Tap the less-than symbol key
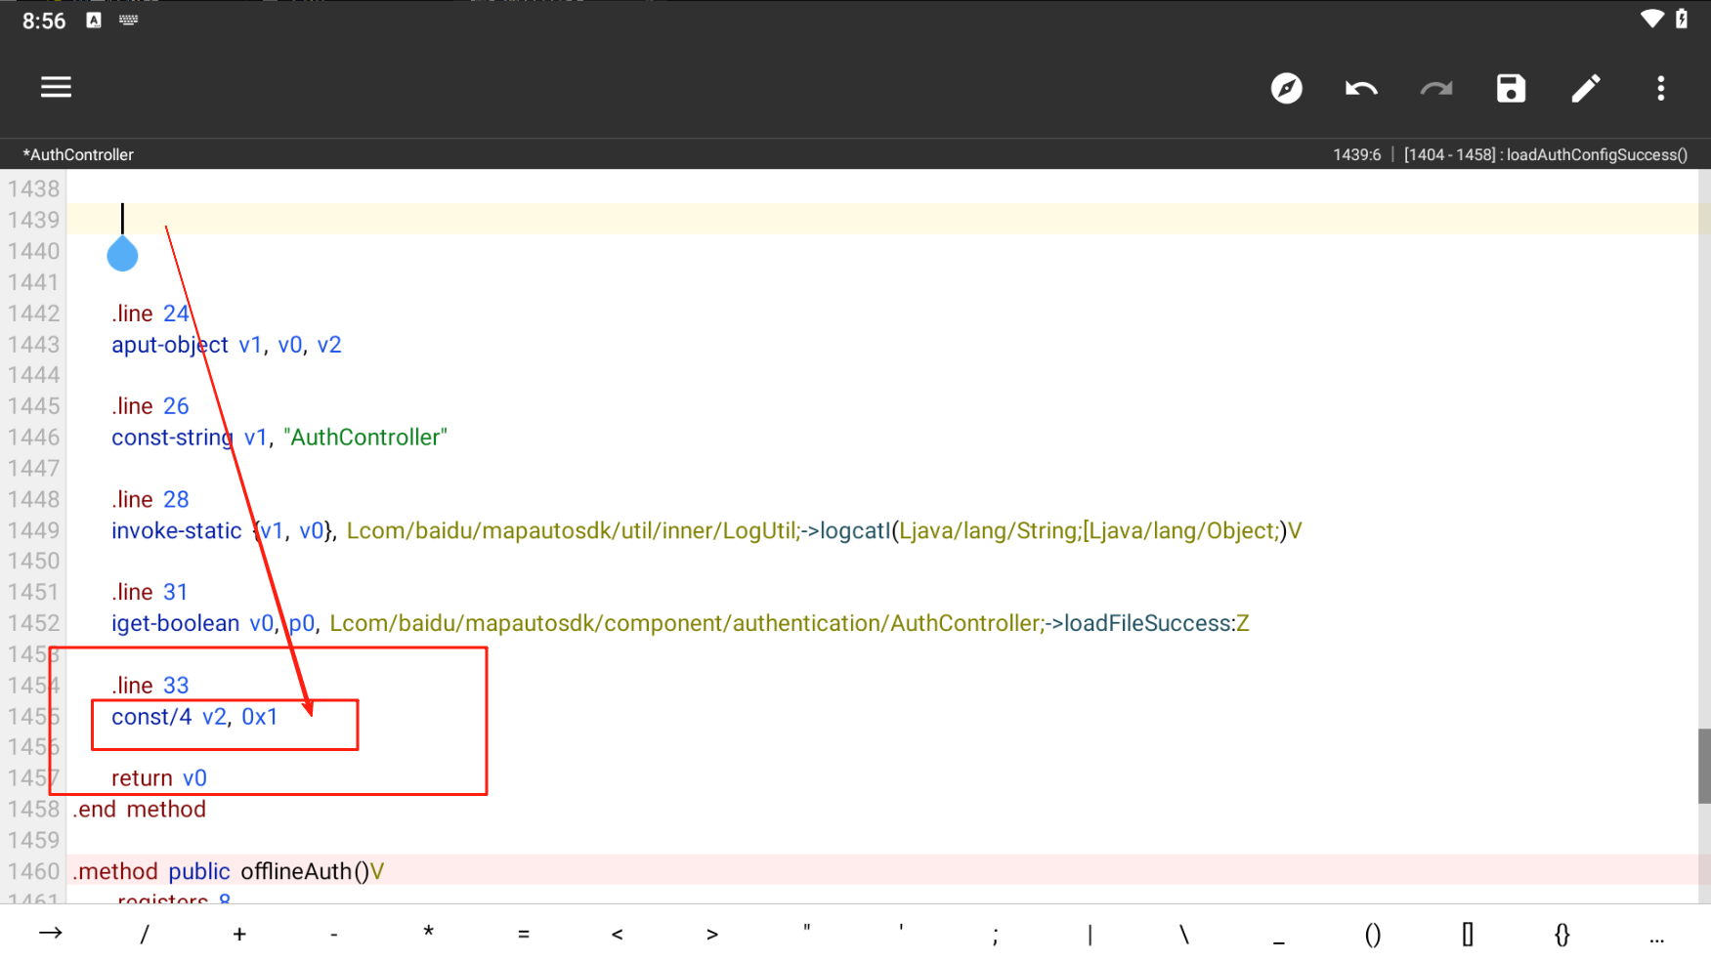The width and height of the screenshot is (1711, 961). tap(618, 935)
